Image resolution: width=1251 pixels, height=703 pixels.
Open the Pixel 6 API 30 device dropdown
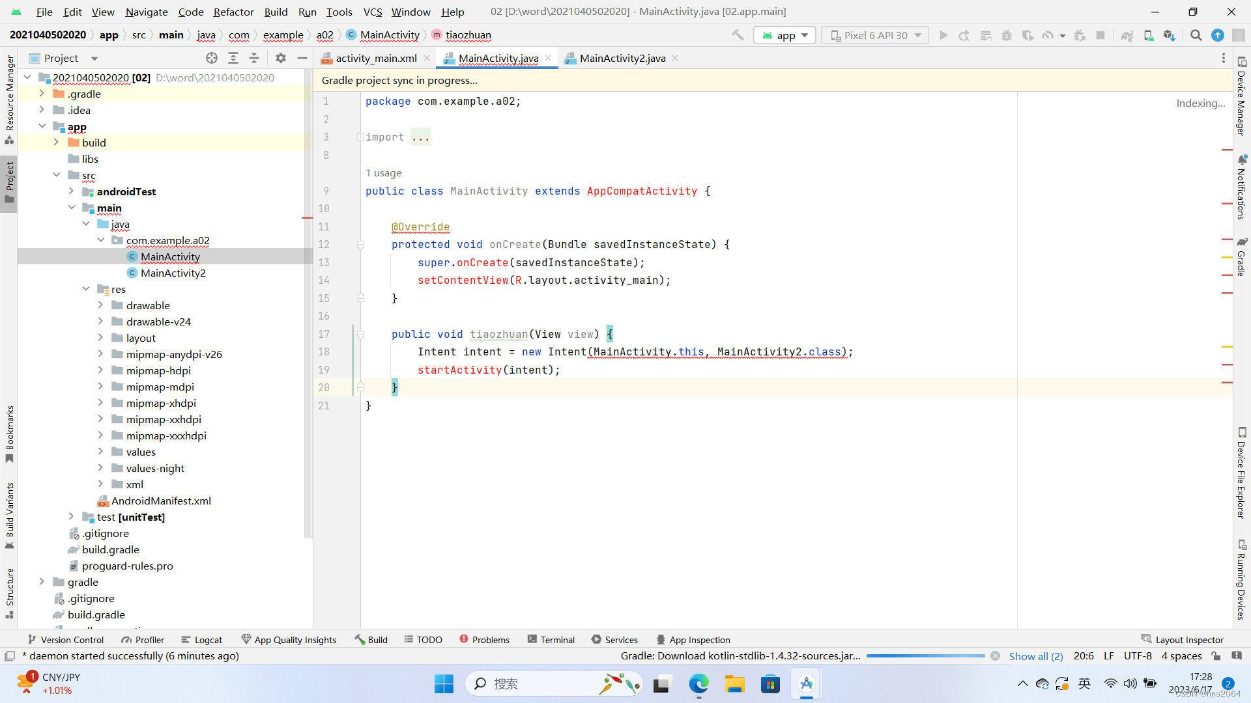pyautogui.click(x=876, y=35)
